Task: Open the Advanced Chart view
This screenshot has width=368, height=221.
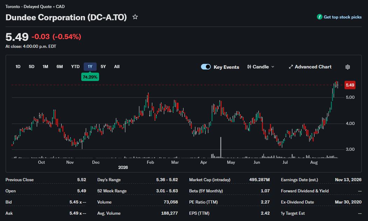Action: pos(313,67)
